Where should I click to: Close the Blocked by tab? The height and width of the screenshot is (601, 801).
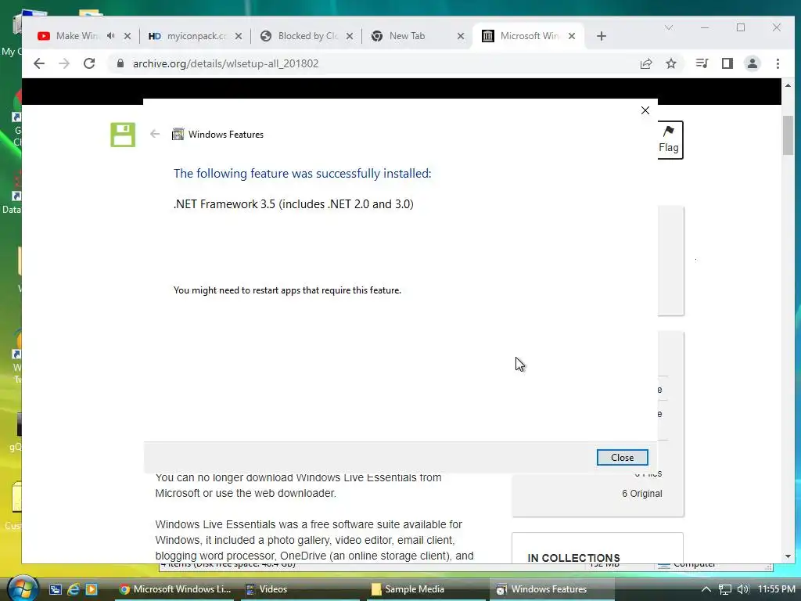(350, 36)
